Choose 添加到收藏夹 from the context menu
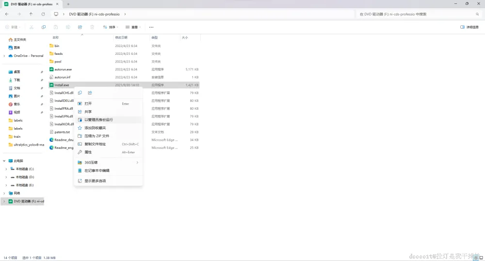Viewport: 485px width, 261px height. coord(108,128)
